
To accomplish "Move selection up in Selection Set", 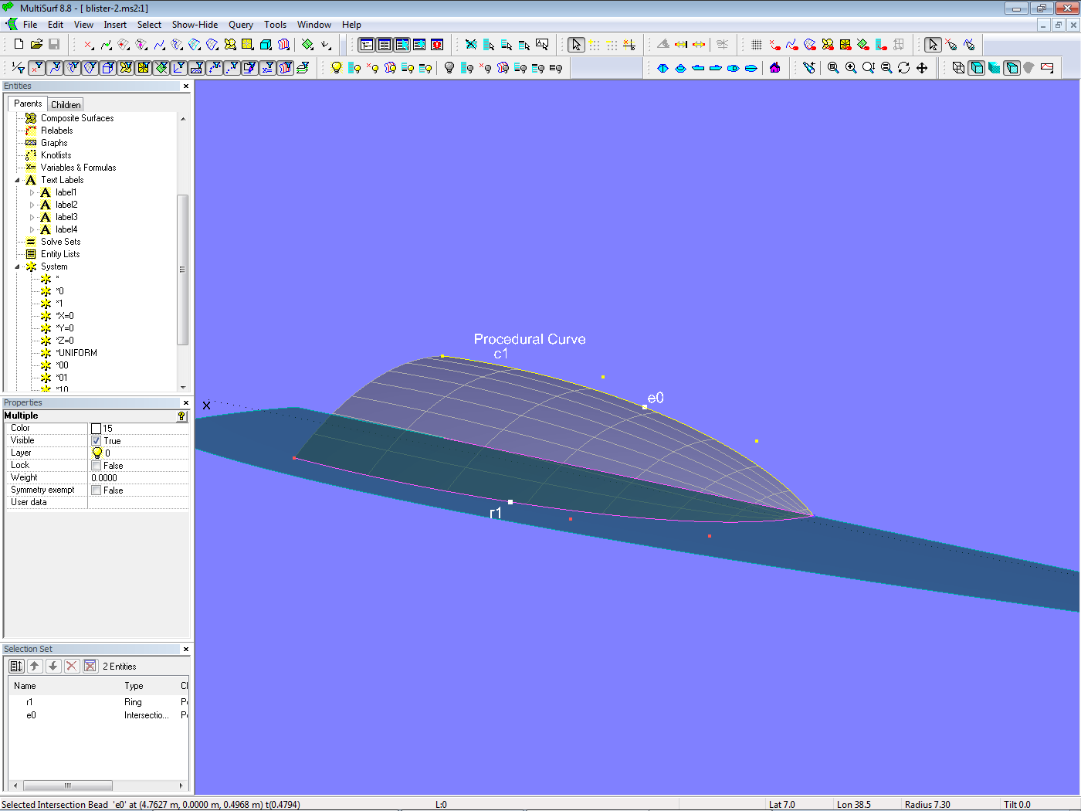I will [x=35, y=666].
